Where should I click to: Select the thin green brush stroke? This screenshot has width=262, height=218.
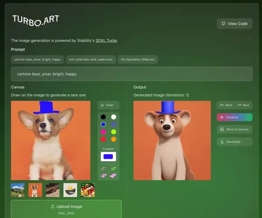tap(114, 169)
